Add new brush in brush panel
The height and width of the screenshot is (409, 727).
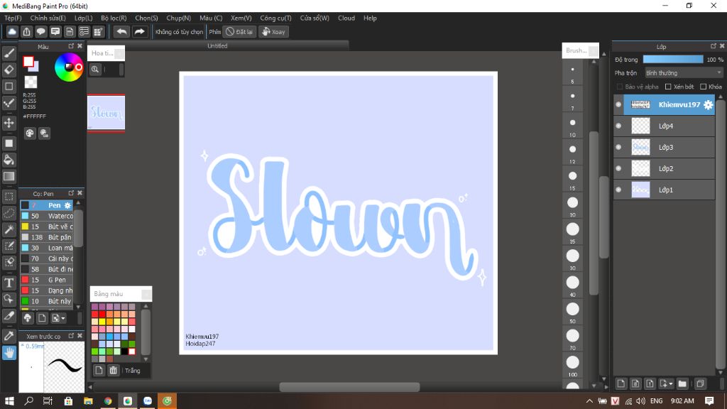[42, 318]
